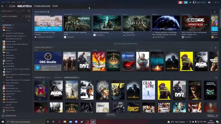Select Left 4 Dead 2 in sidebar
Viewport: 221px width, 124px height.
pyautogui.click(x=10, y=99)
